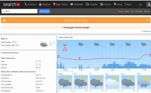151x93 pixels.
Task: Select the Sat forecast card
Action: click(x=112, y=82)
